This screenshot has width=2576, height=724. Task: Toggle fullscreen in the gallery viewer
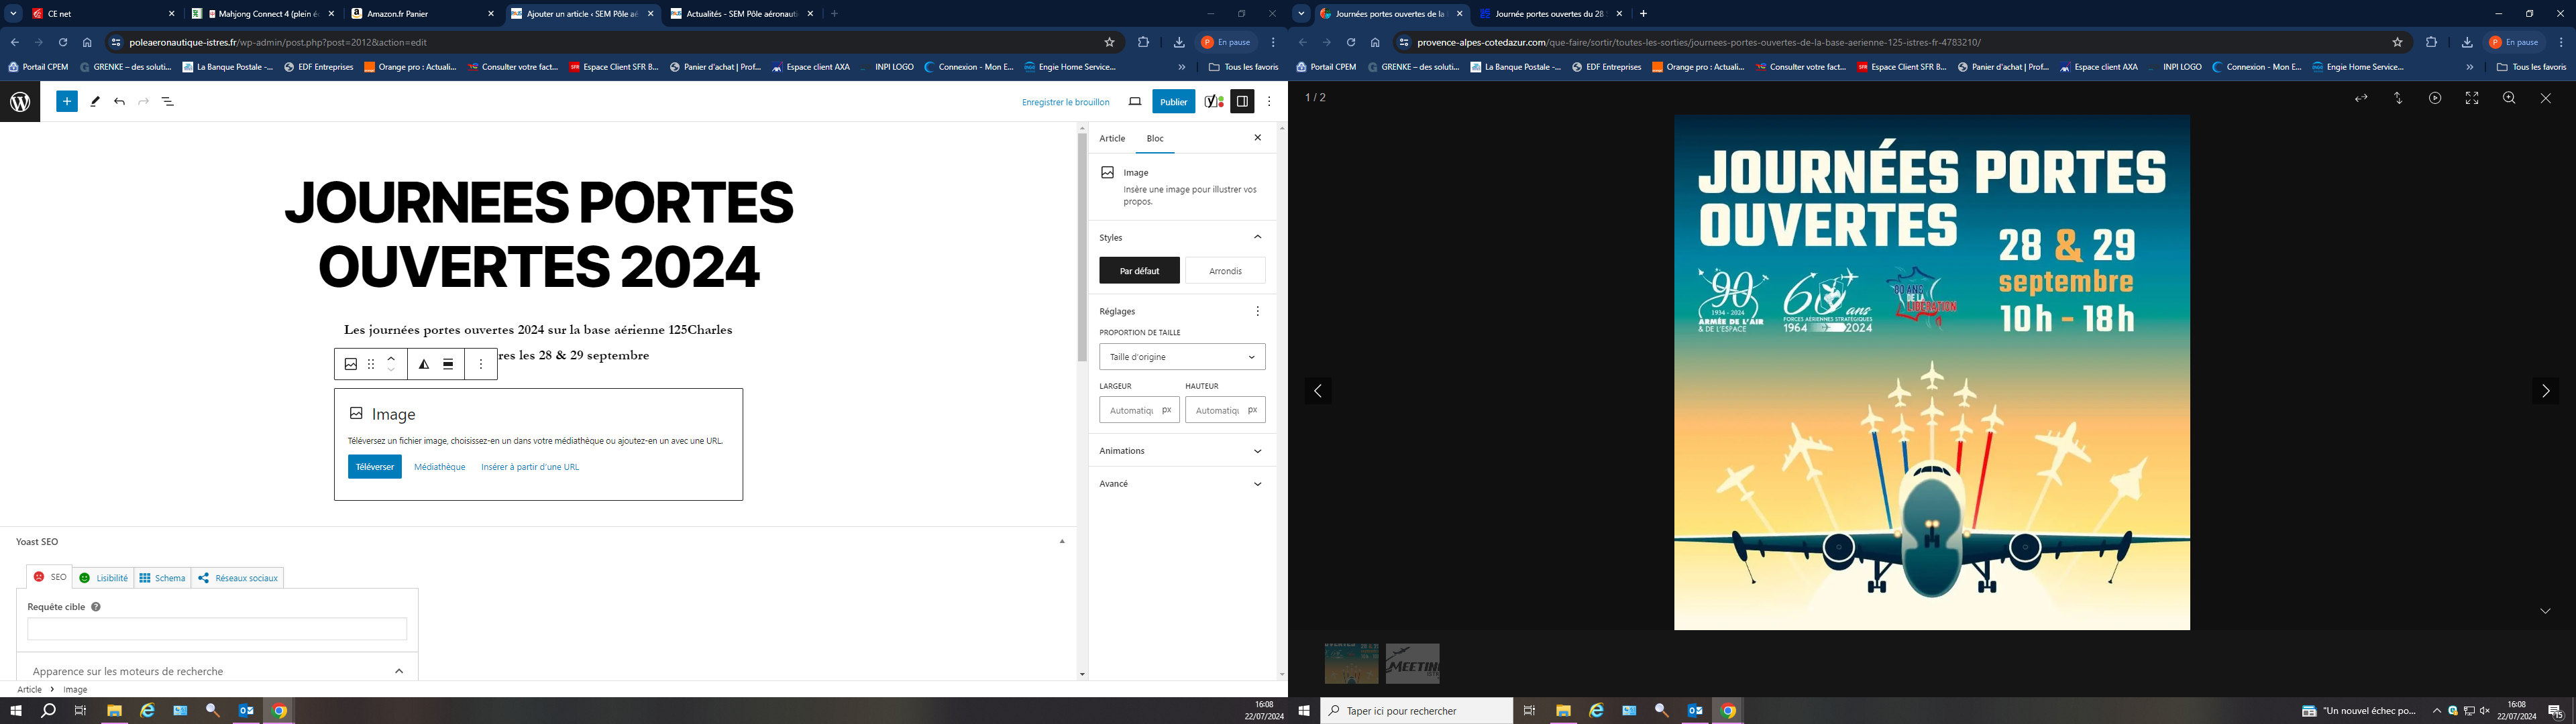2472,98
